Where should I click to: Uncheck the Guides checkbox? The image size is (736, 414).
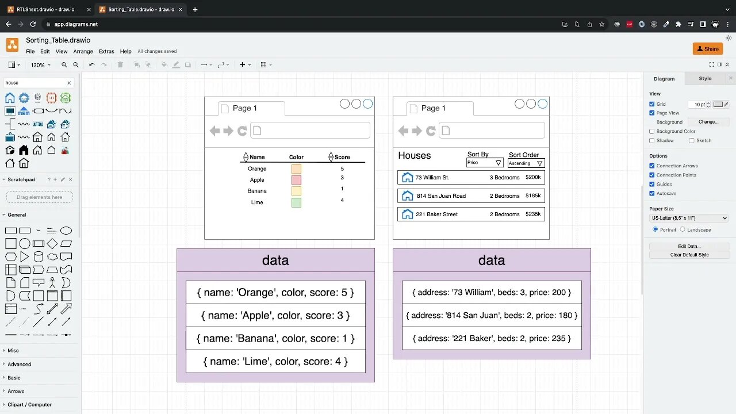[652, 184]
